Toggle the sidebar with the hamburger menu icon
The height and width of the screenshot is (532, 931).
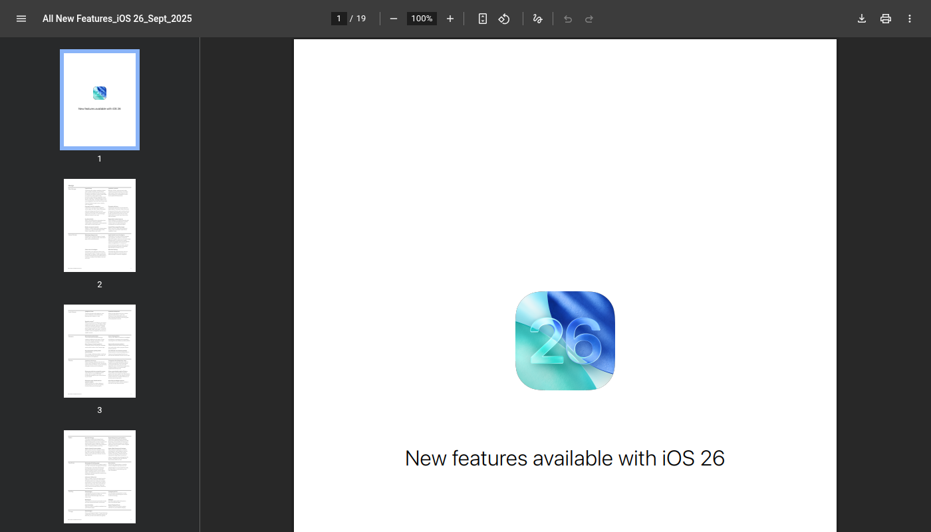21,19
